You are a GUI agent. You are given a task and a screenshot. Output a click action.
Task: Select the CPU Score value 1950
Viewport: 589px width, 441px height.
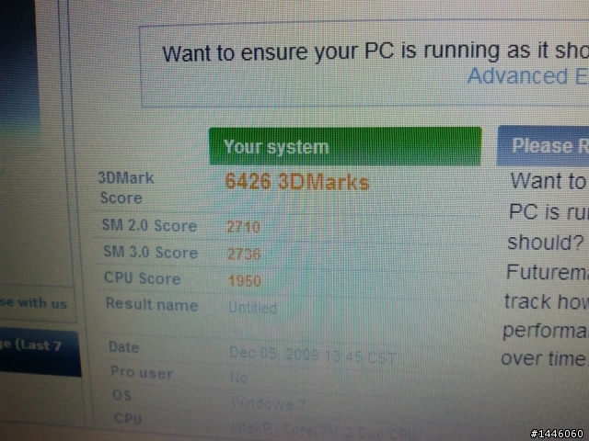click(245, 281)
